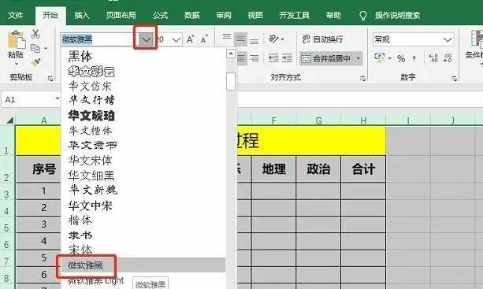
Task: Select the Format Painter brush
Action: tap(35, 62)
